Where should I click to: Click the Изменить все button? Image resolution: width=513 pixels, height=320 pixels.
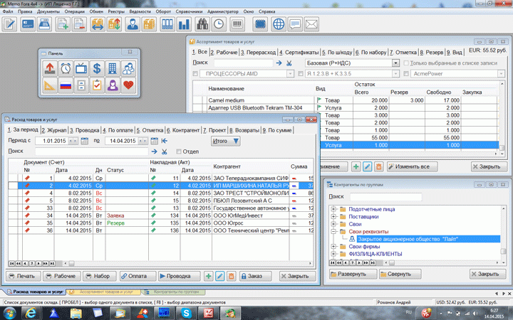coord(412,167)
